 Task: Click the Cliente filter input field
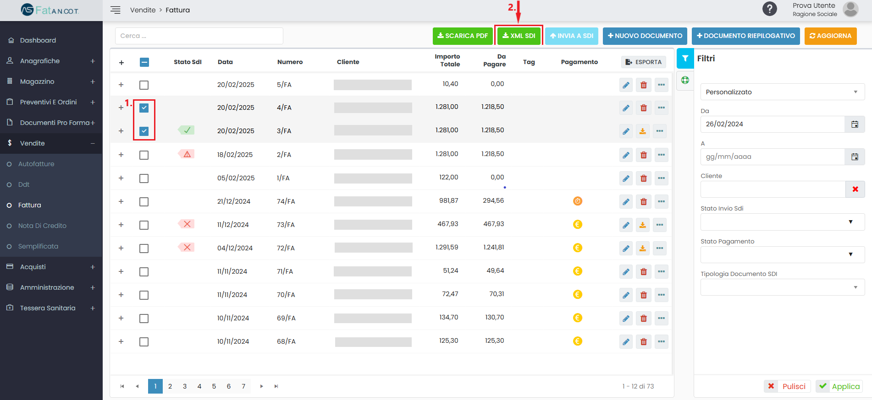click(x=773, y=189)
